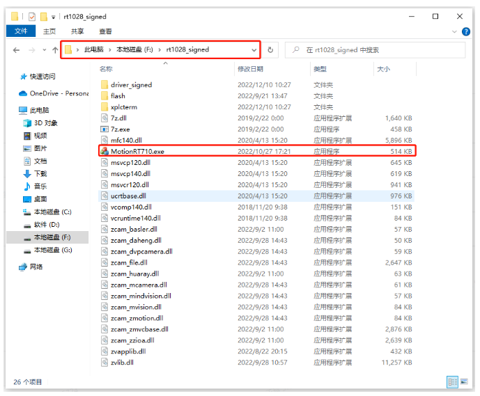
Task: Select file name zvapplib.dll
Action: pyautogui.click(x=128, y=351)
